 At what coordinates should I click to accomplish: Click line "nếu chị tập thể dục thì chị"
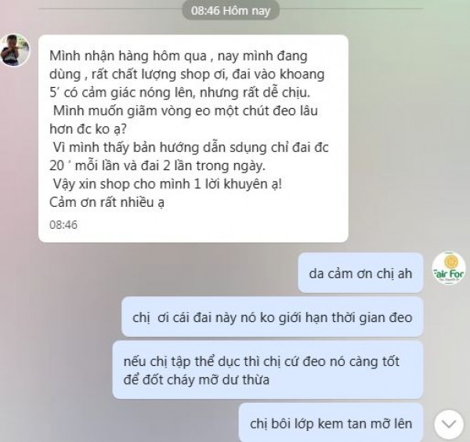tap(262, 361)
